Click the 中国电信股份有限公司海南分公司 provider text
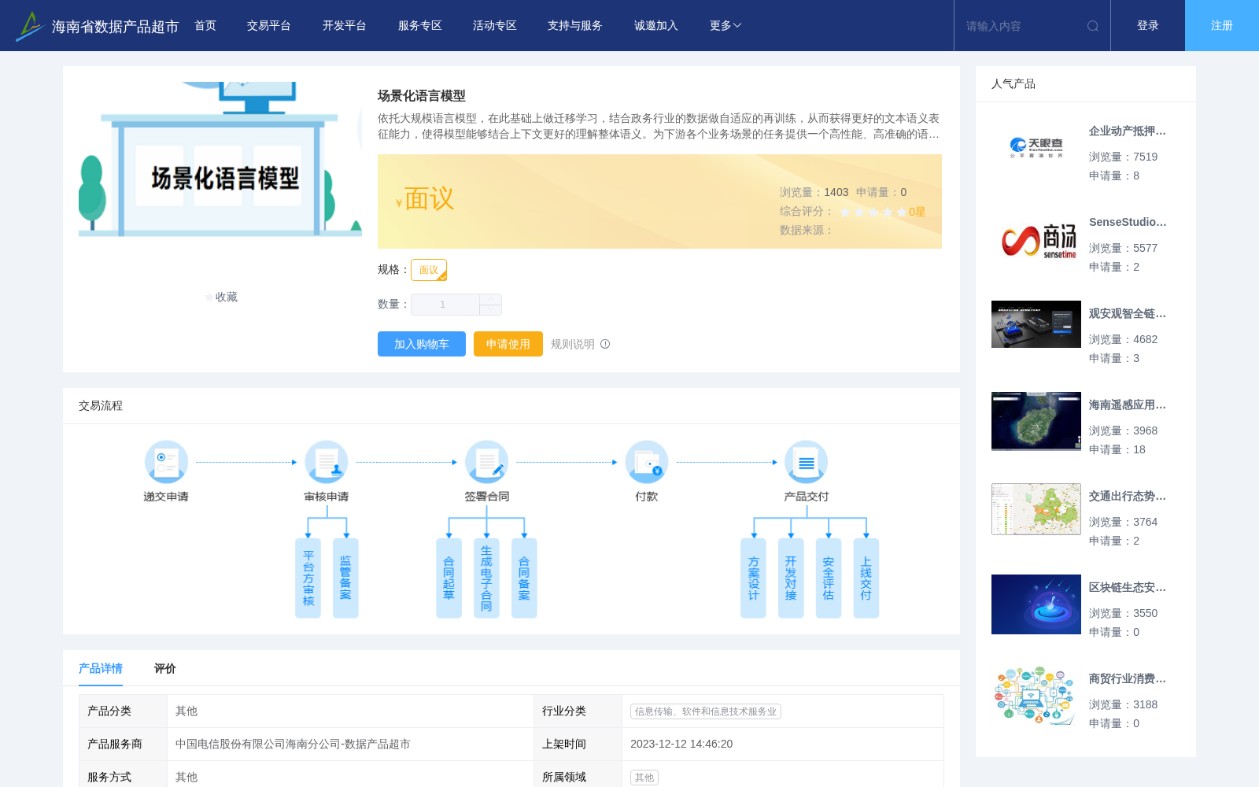 [293, 745]
